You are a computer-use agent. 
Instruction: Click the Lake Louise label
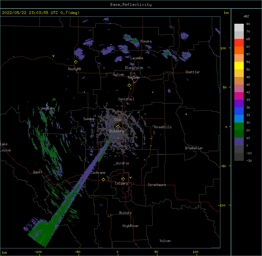pyautogui.click(x=5, y=147)
